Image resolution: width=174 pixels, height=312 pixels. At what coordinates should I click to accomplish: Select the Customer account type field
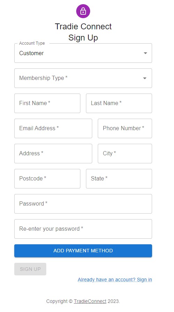pos(83,53)
